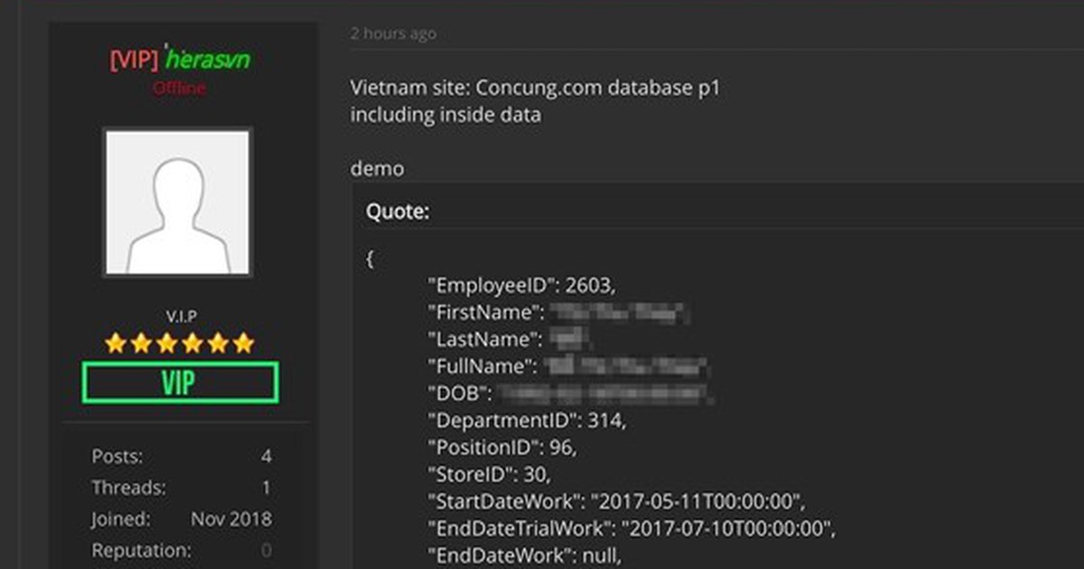Click the EmployeeID 2603 line in the quote
This screenshot has width=1084, height=569.
pos(526,285)
